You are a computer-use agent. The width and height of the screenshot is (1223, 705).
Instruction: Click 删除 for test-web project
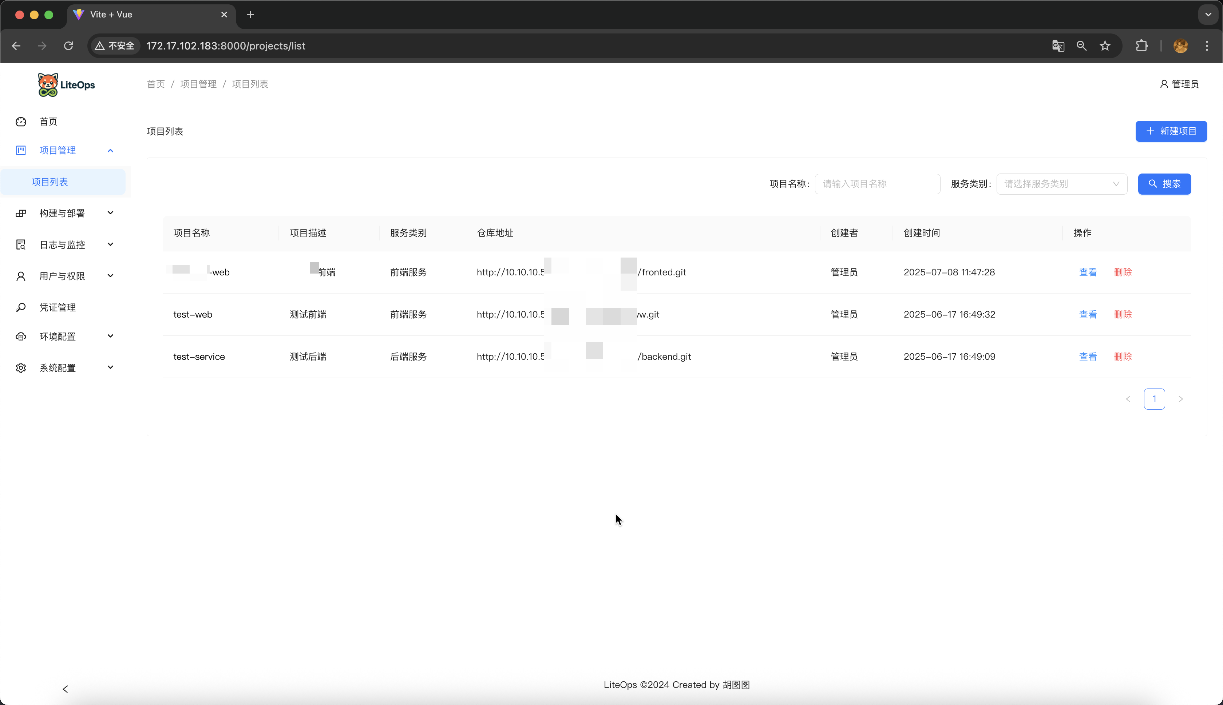click(x=1122, y=315)
